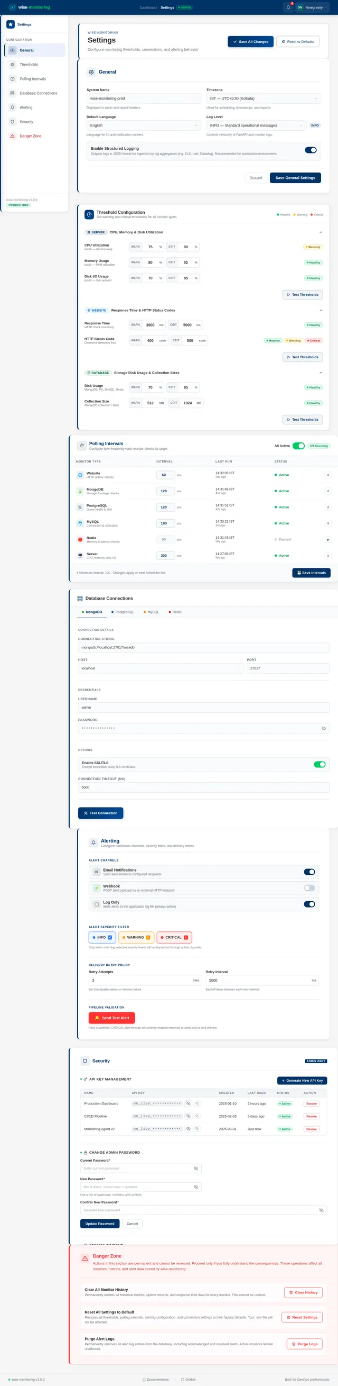Image resolution: width=338 pixels, height=1386 pixels.
Task: Uncheck the WARNING severity filter checkbox
Action: pos(148,938)
